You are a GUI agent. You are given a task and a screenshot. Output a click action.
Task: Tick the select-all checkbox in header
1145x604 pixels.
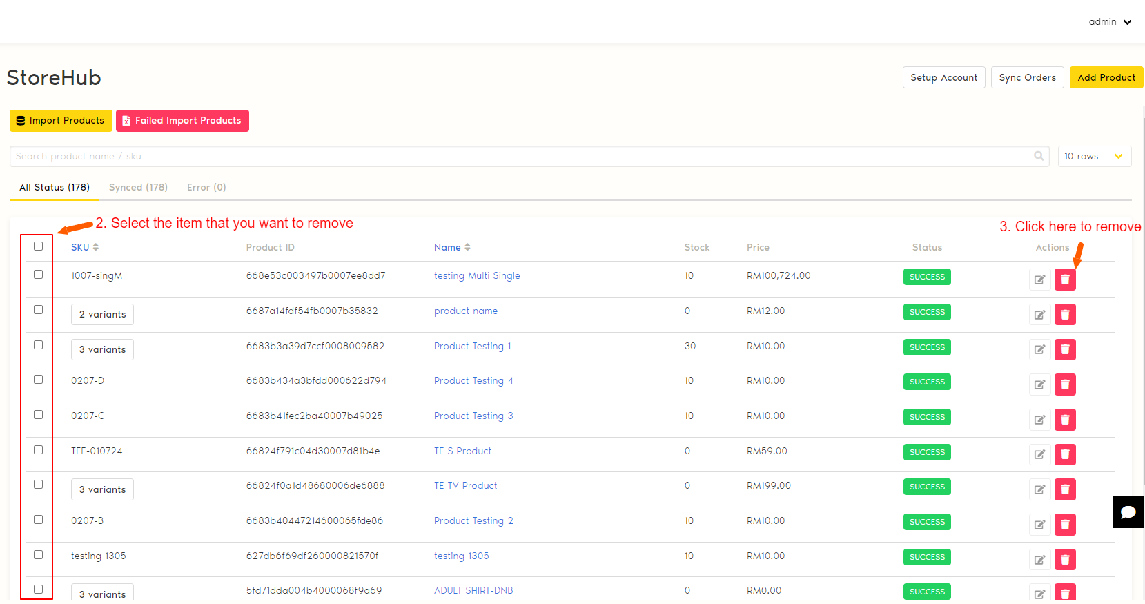(x=39, y=246)
